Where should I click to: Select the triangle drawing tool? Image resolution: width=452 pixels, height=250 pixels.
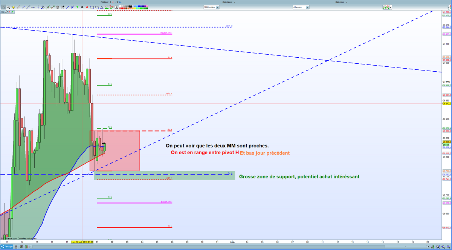[x=102, y=7]
